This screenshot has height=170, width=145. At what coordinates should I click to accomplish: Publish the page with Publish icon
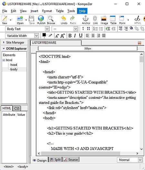[x=41, y=20]
